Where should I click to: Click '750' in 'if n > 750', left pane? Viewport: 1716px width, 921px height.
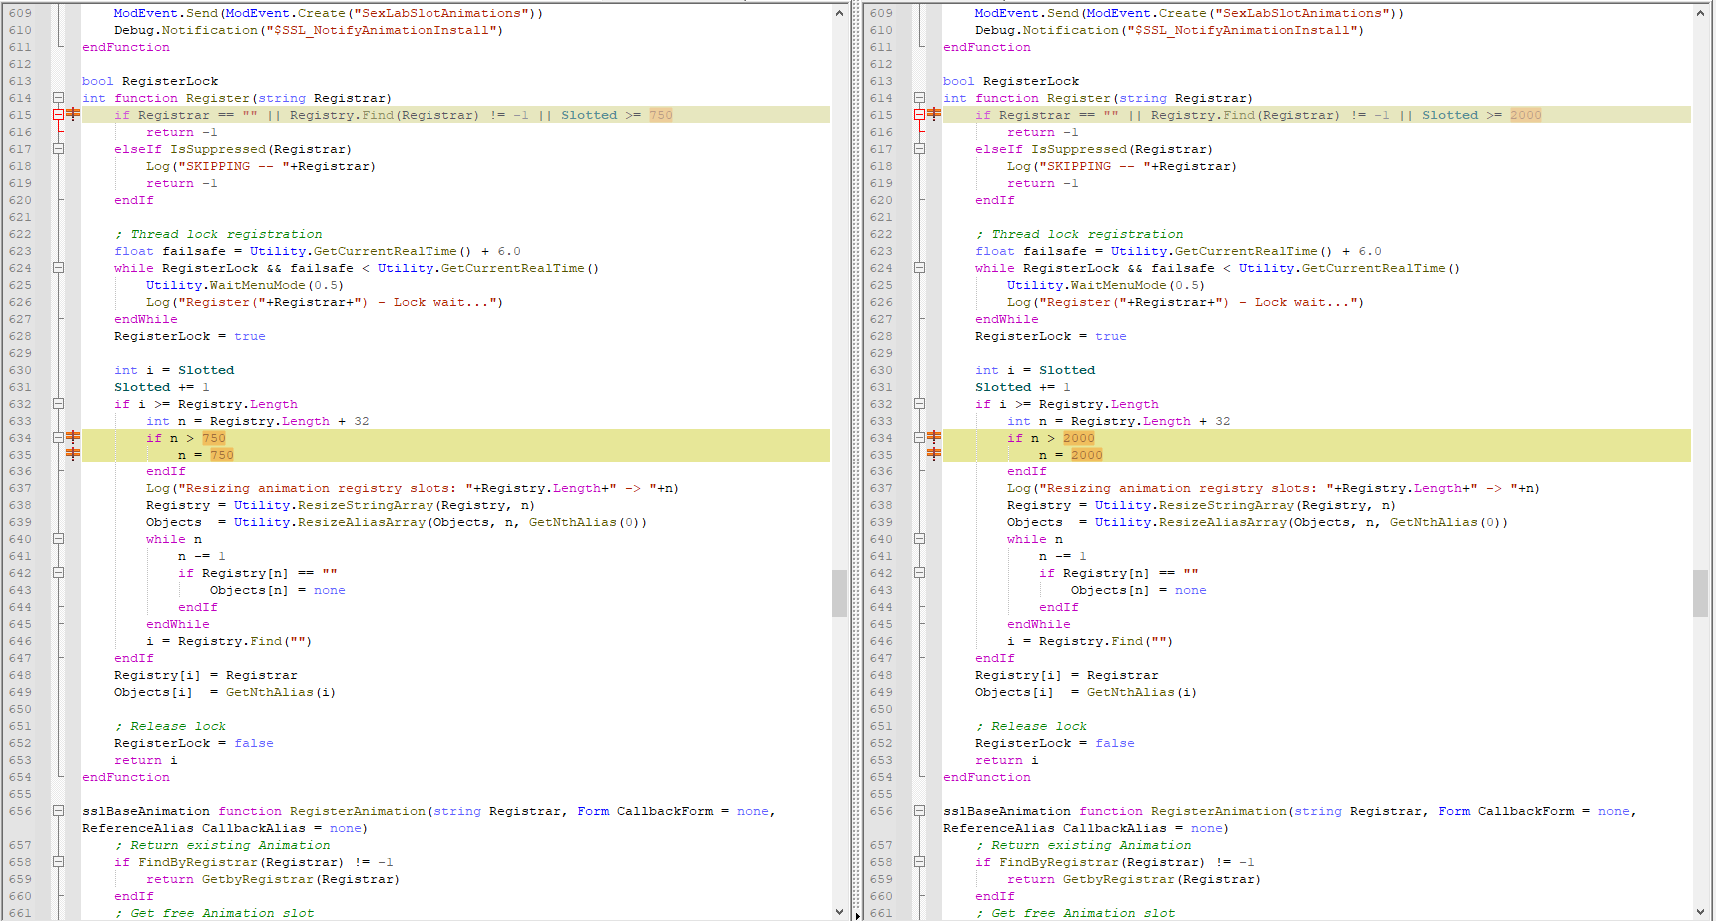214,438
